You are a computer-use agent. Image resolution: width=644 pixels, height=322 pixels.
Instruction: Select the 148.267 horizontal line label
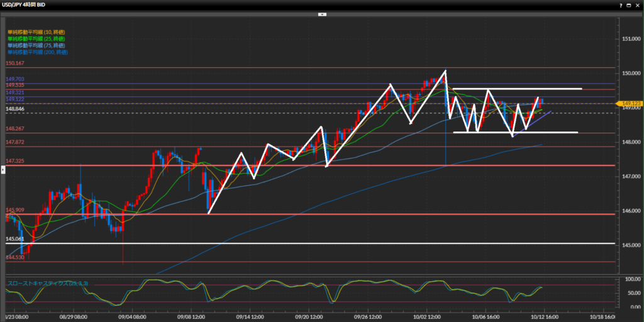[15, 129]
